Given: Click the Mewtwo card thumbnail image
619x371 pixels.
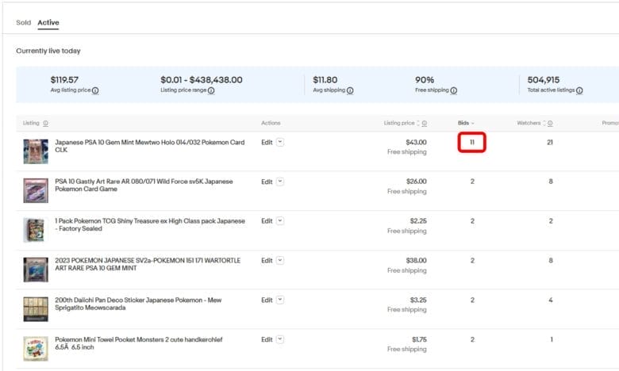Looking at the screenshot, I should click(x=36, y=151).
